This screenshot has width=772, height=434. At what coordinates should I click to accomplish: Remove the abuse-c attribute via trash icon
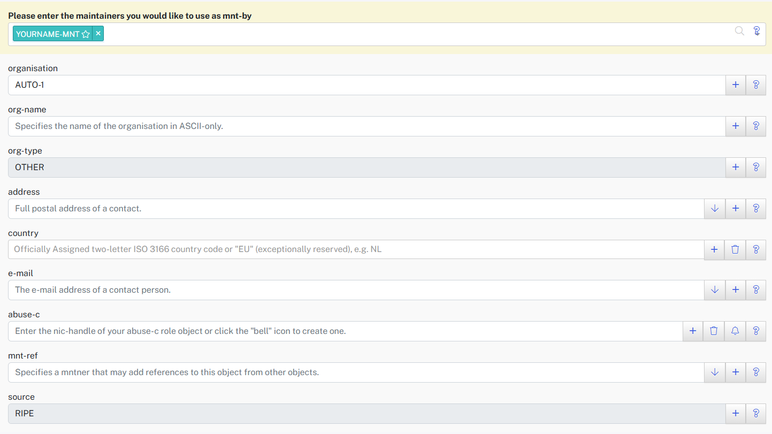point(714,331)
